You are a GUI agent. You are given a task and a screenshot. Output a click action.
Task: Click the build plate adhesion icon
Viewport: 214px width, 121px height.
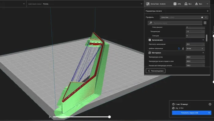(196, 4)
